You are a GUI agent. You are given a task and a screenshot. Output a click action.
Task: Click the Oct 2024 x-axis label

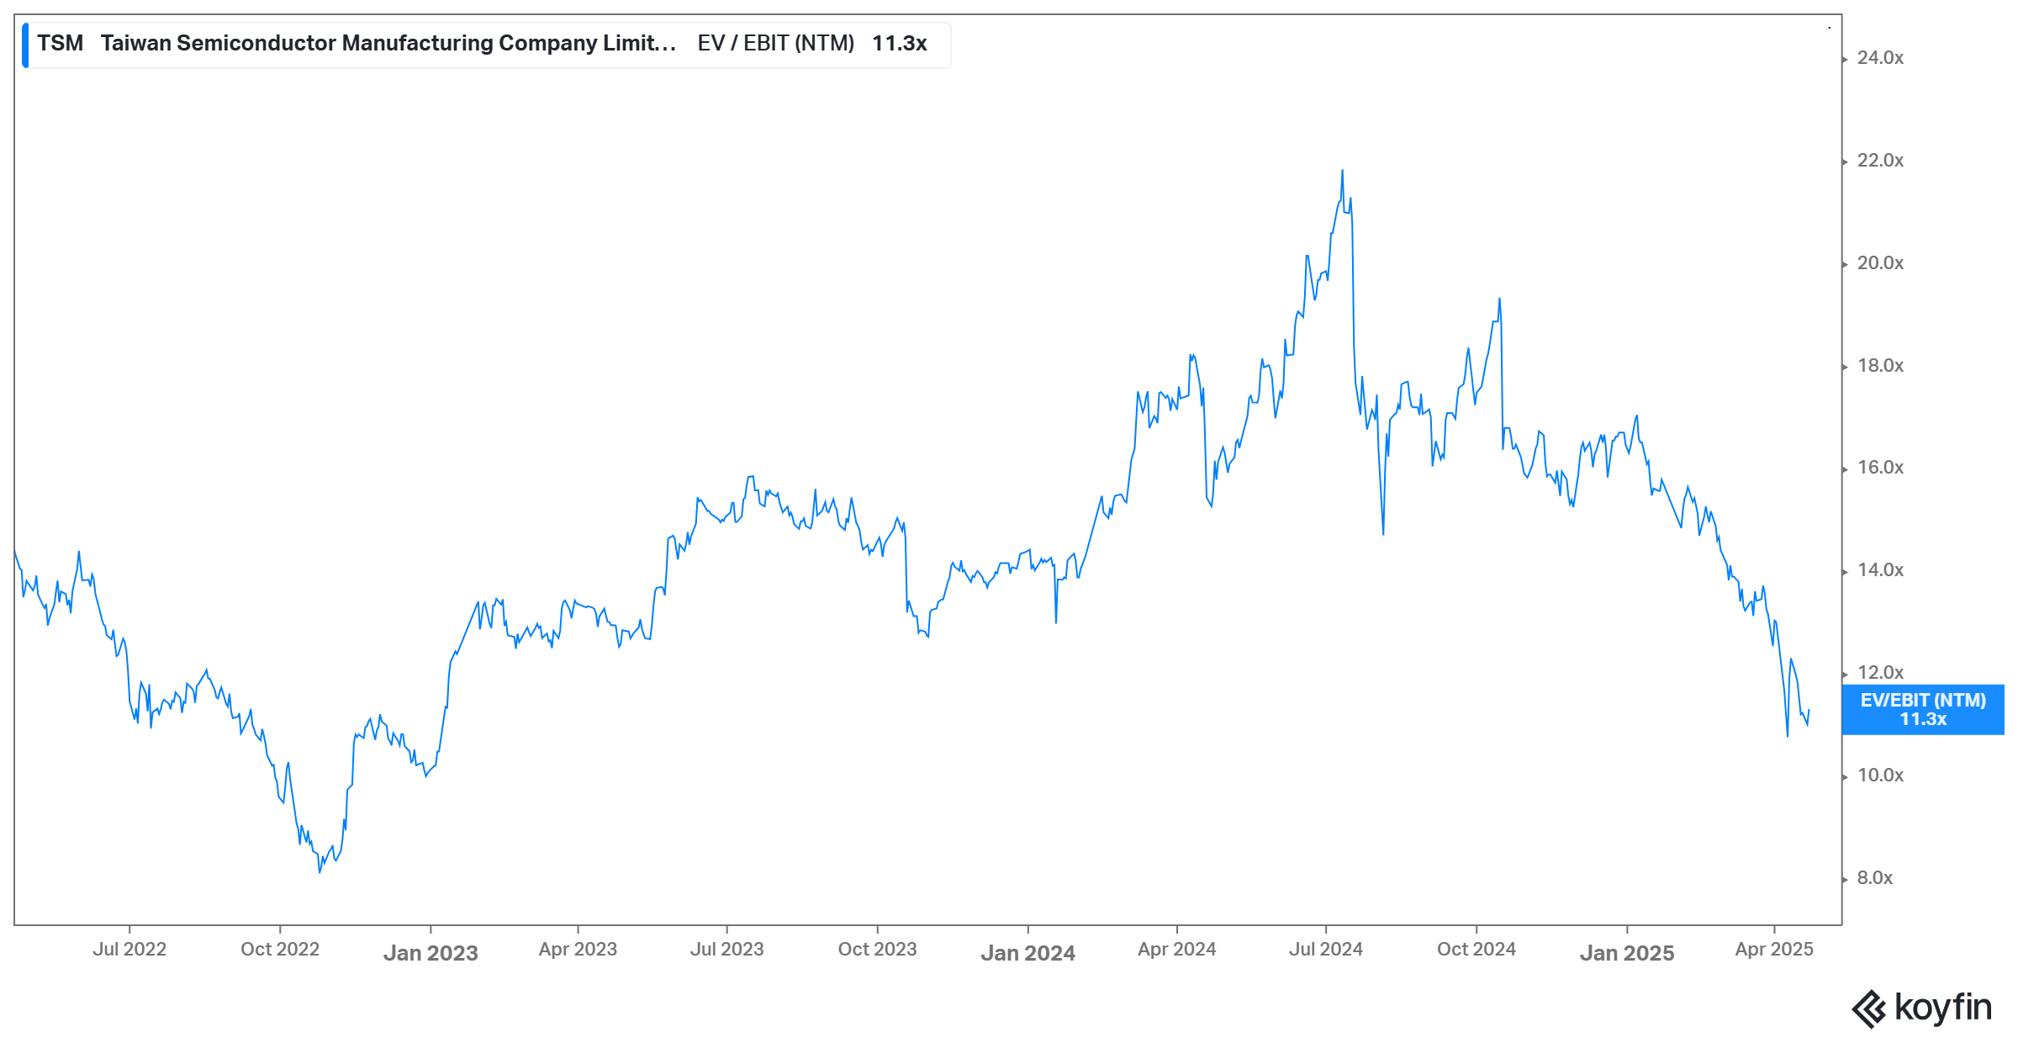[x=1477, y=950]
